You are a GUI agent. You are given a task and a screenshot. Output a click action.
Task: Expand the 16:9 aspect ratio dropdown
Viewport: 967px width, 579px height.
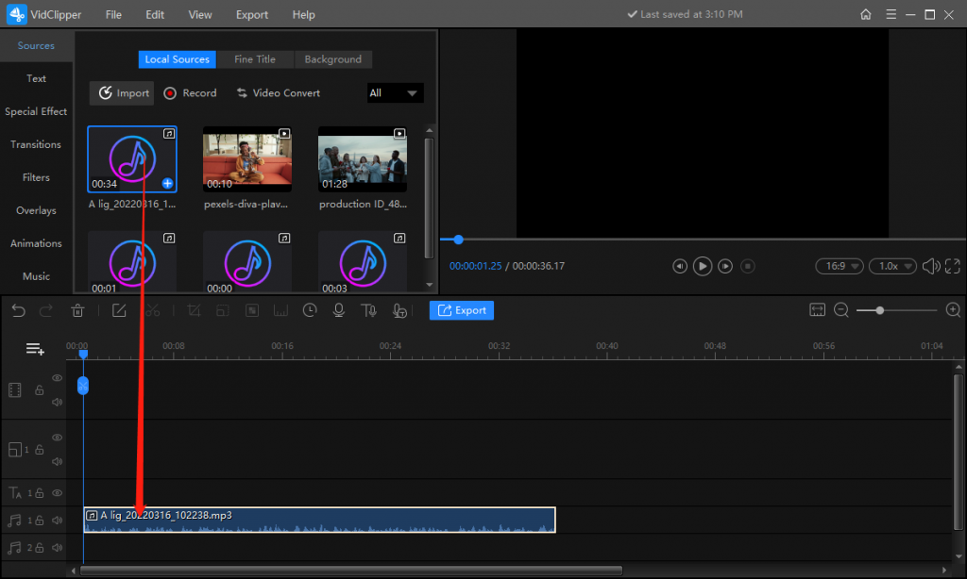(x=839, y=267)
